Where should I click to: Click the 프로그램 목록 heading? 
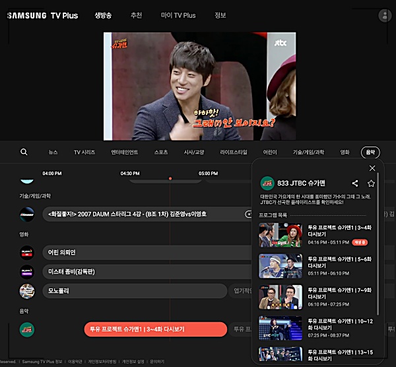[x=273, y=215]
